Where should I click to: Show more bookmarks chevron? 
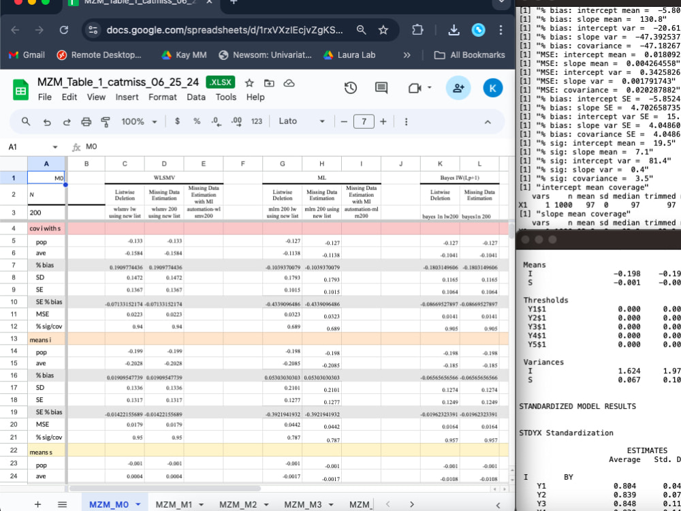[407, 55]
